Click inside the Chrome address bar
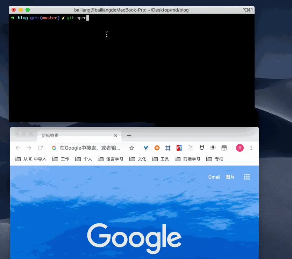The image size is (292, 259). coord(87,148)
